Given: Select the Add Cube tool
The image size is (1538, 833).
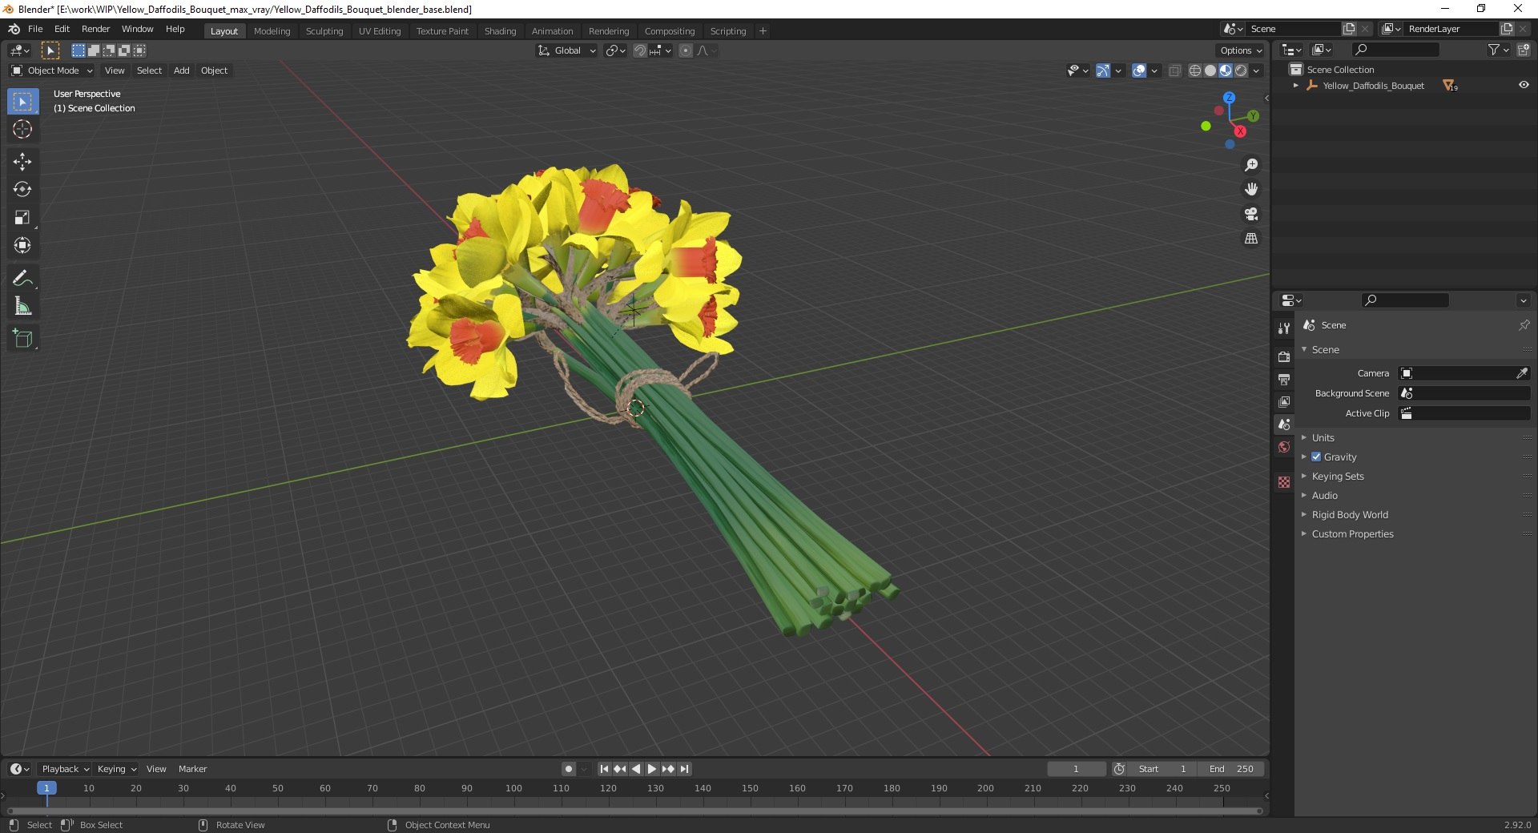Looking at the screenshot, I should [22, 339].
